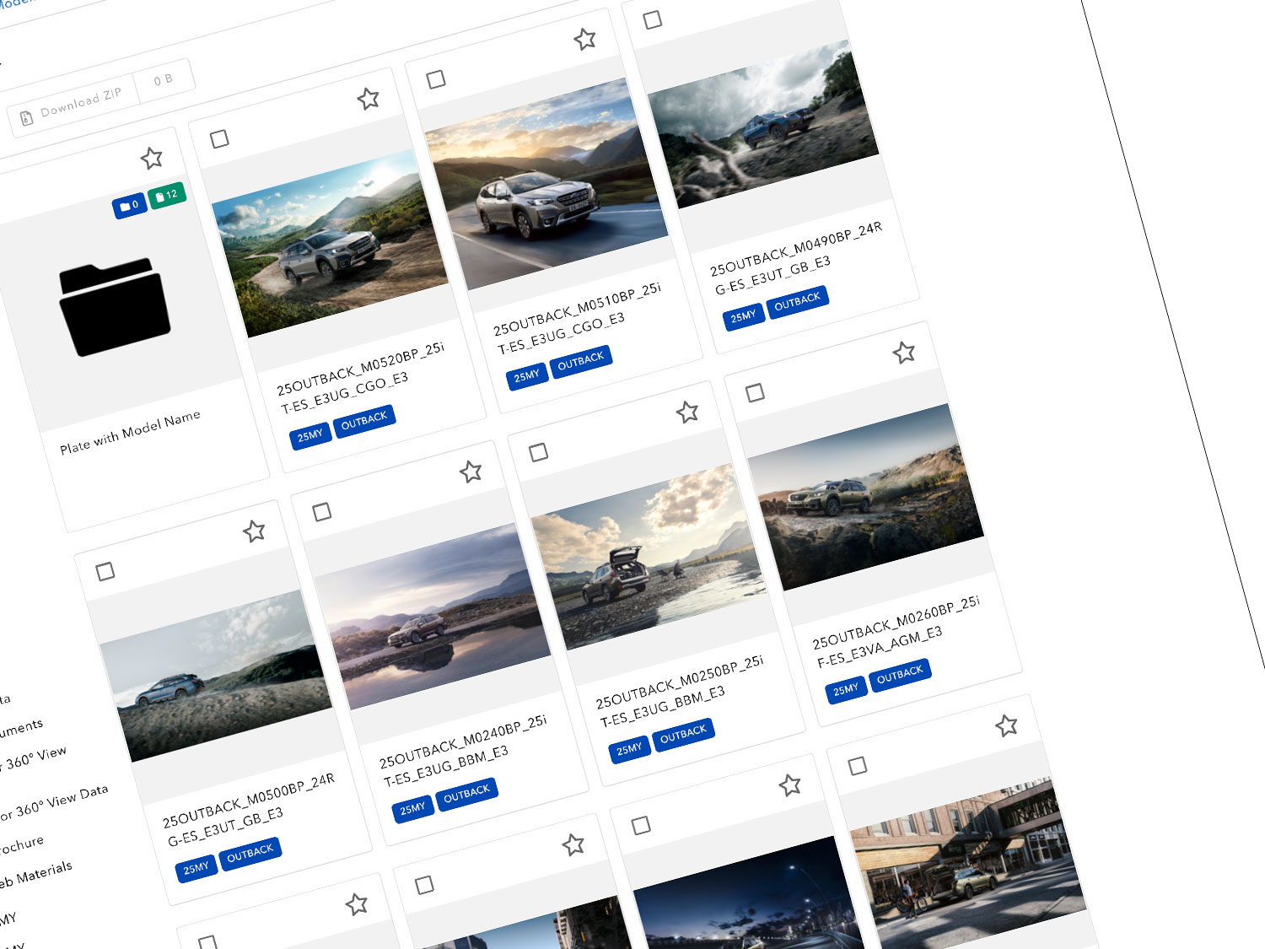1265x949 pixels.
Task: Open the black folder icon
Action: (115, 306)
